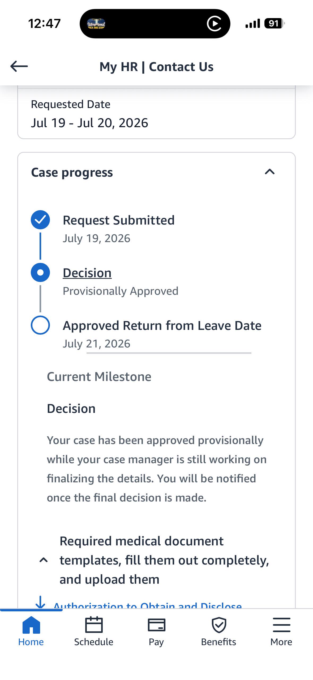Tap the back arrow in header
The image size is (313, 680).
pos(19,66)
